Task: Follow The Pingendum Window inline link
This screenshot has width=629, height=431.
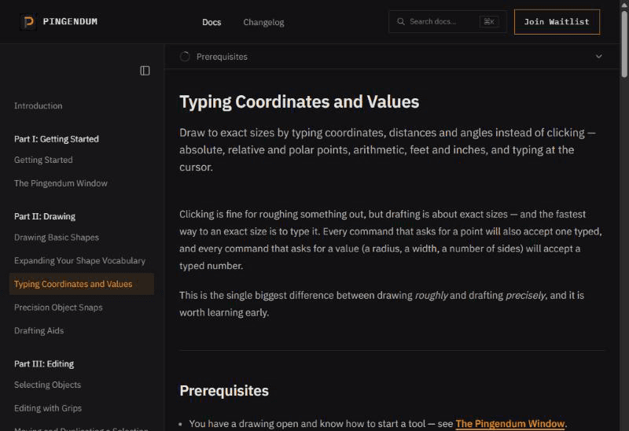Action: 509,424
